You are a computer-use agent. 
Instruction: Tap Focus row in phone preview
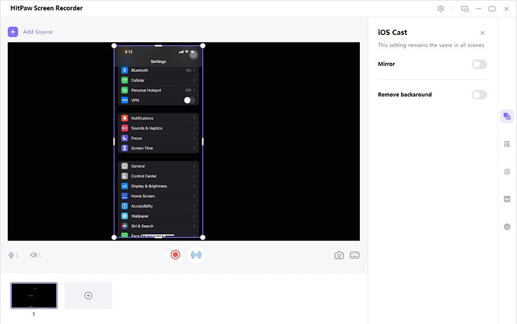[158, 138]
